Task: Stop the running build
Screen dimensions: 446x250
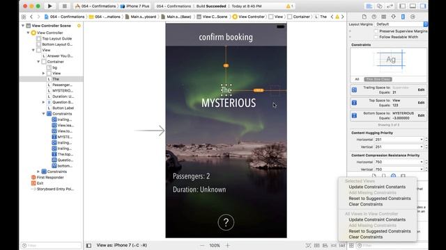Action: (65, 6)
